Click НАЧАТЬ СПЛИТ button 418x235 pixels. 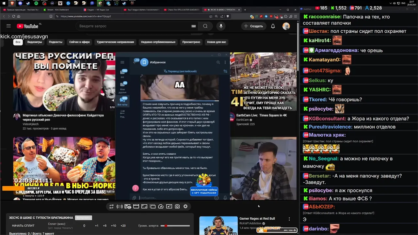click(x=23, y=226)
